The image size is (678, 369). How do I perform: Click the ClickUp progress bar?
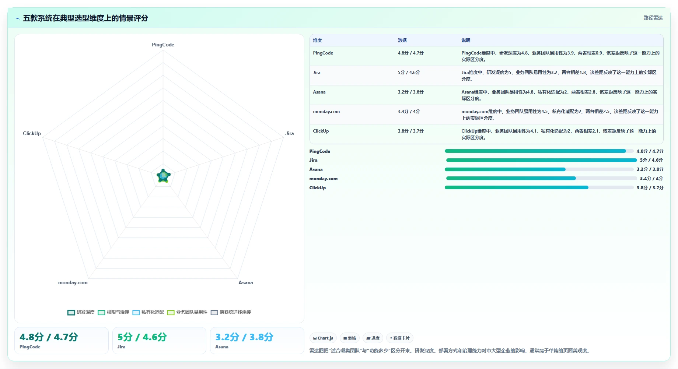click(539, 187)
